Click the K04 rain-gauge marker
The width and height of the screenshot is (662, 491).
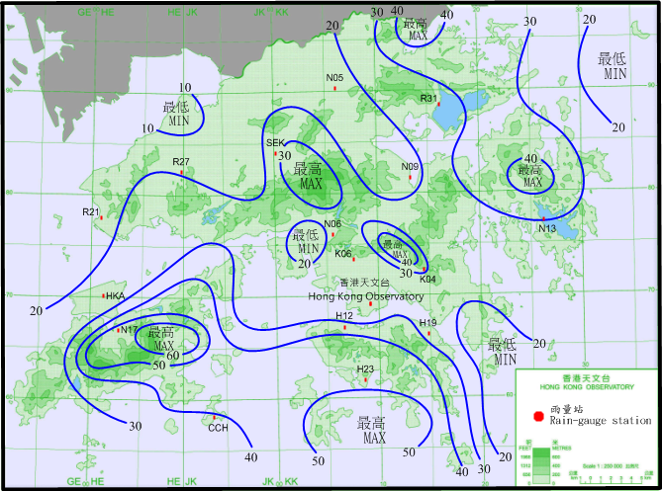424,269
